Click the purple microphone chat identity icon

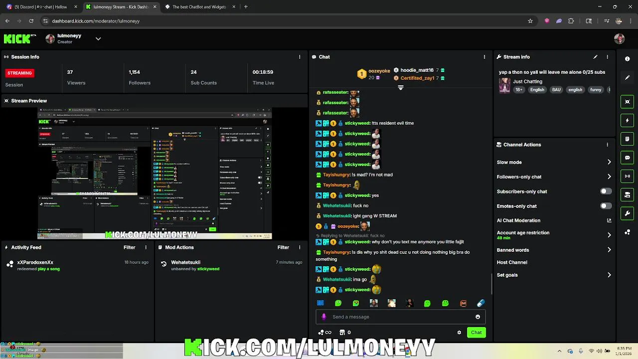pos(324,317)
